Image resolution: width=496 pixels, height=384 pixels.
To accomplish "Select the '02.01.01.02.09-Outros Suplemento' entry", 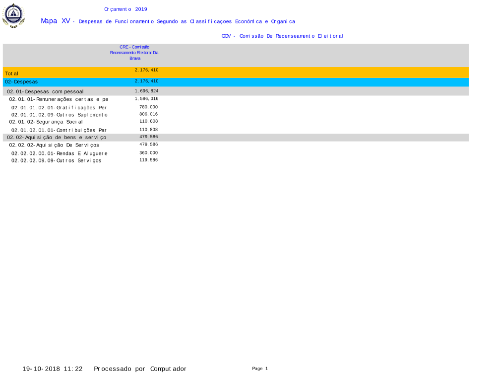I will point(60,115).
